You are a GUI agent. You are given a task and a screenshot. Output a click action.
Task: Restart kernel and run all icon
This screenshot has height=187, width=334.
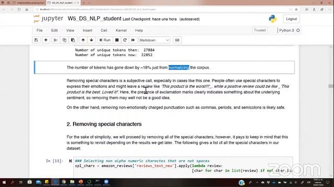(x=133, y=40)
